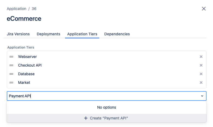This screenshot has width=213, height=127.
Task: Select the Application Tiers tab
Action: coord(82,34)
